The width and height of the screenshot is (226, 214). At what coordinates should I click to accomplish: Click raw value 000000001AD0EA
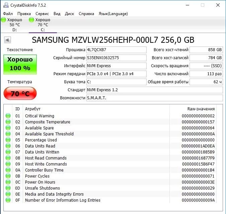tap(198, 146)
